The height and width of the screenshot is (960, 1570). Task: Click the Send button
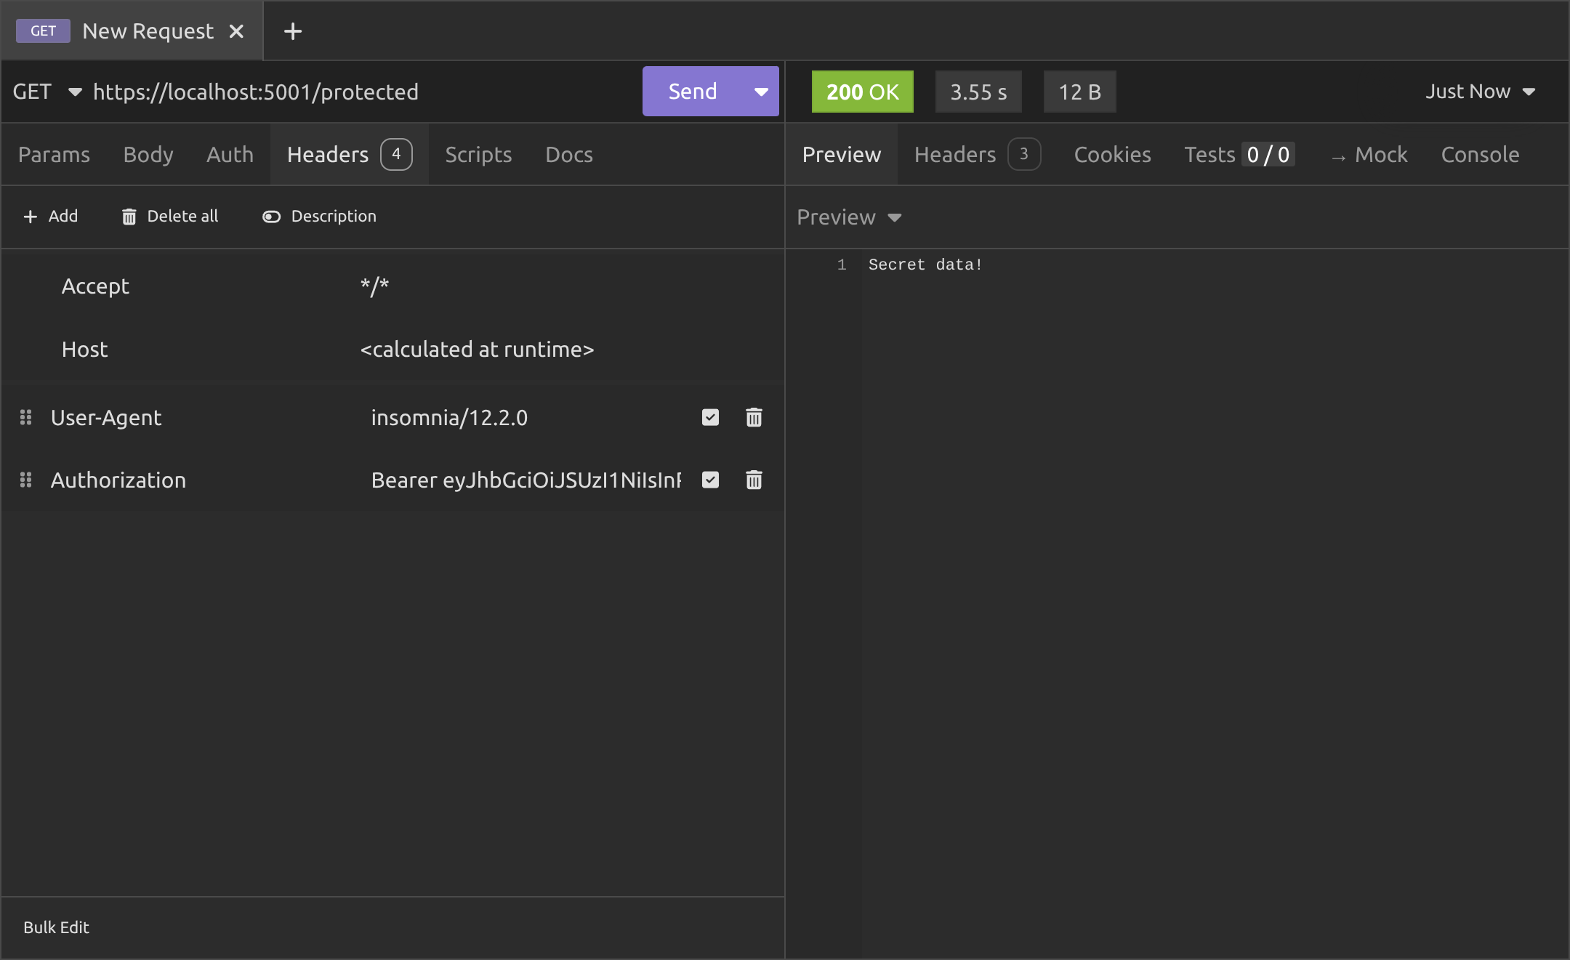[692, 92]
